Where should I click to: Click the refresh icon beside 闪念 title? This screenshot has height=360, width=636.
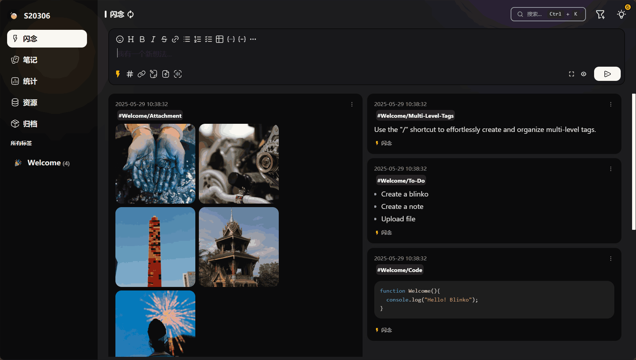(x=131, y=15)
